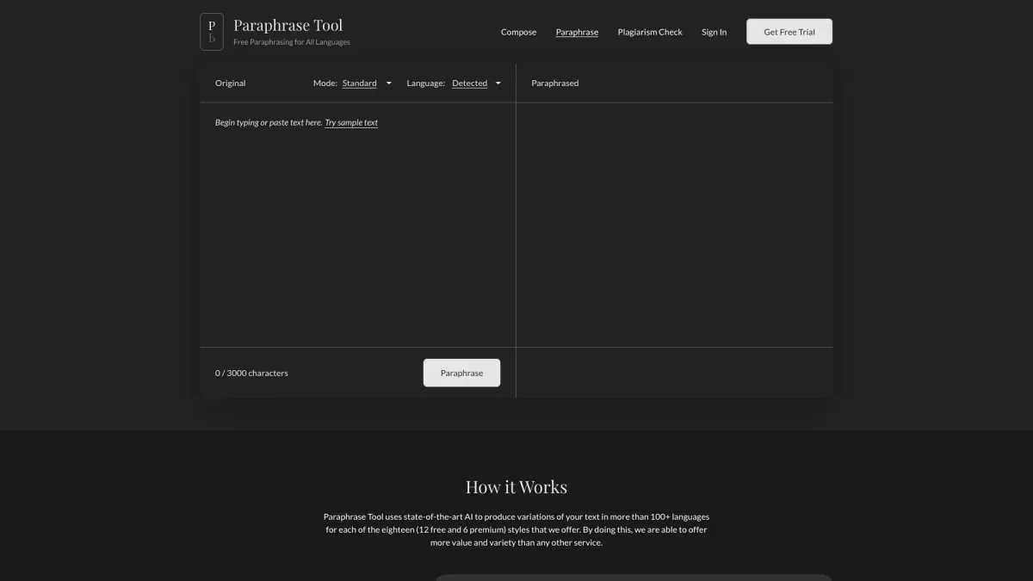This screenshot has width=1033, height=581.
Task: Click the Free Paraphrasing for All Languages tagline
Action: (292, 42)
